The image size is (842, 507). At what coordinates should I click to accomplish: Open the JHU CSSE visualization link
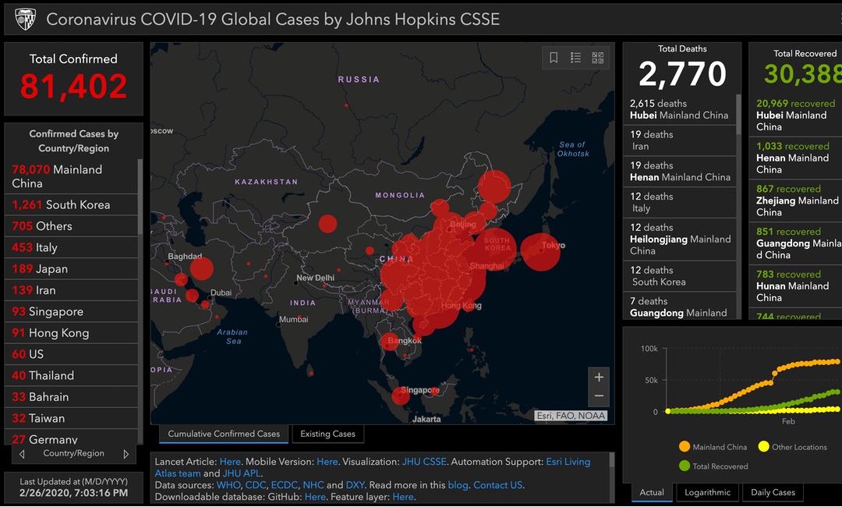pyautogui.click(x=424, y=462)
